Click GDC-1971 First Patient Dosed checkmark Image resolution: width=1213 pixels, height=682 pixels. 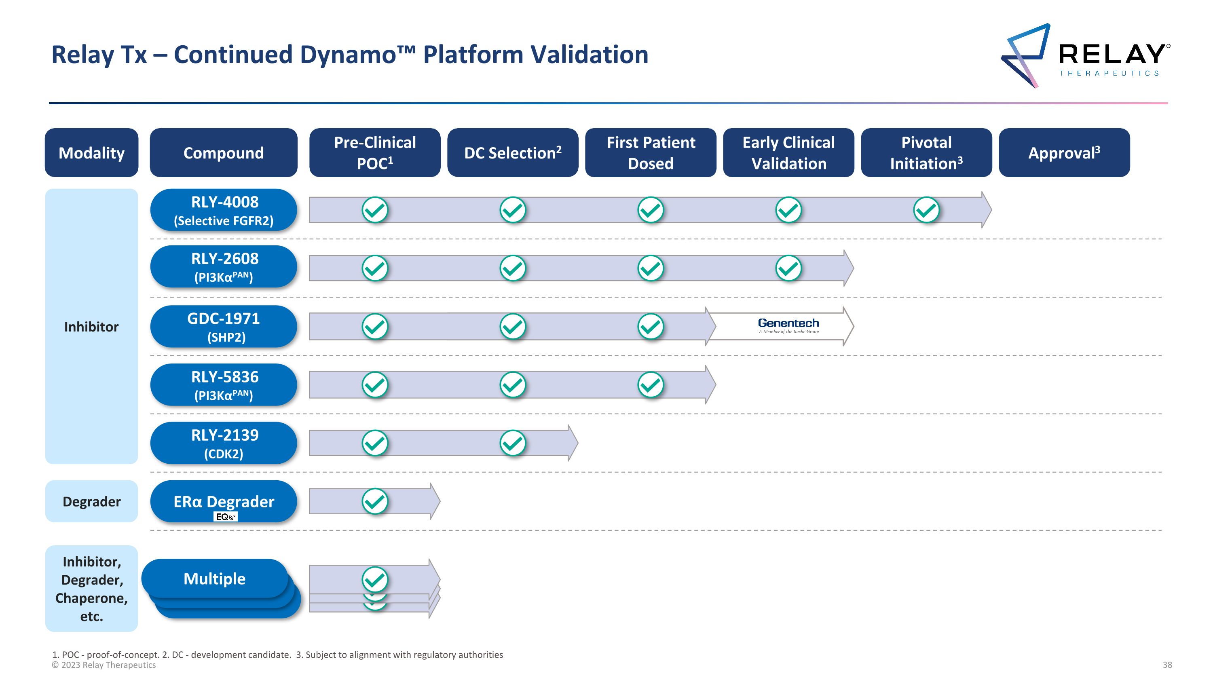[650, 327]
